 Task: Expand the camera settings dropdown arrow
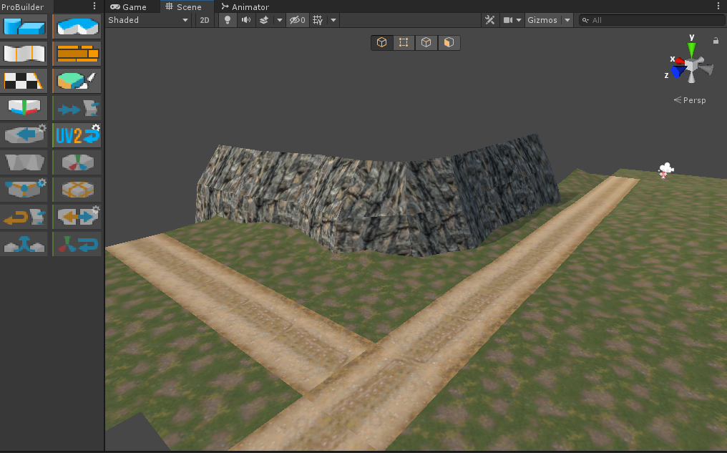coord(518,20)
